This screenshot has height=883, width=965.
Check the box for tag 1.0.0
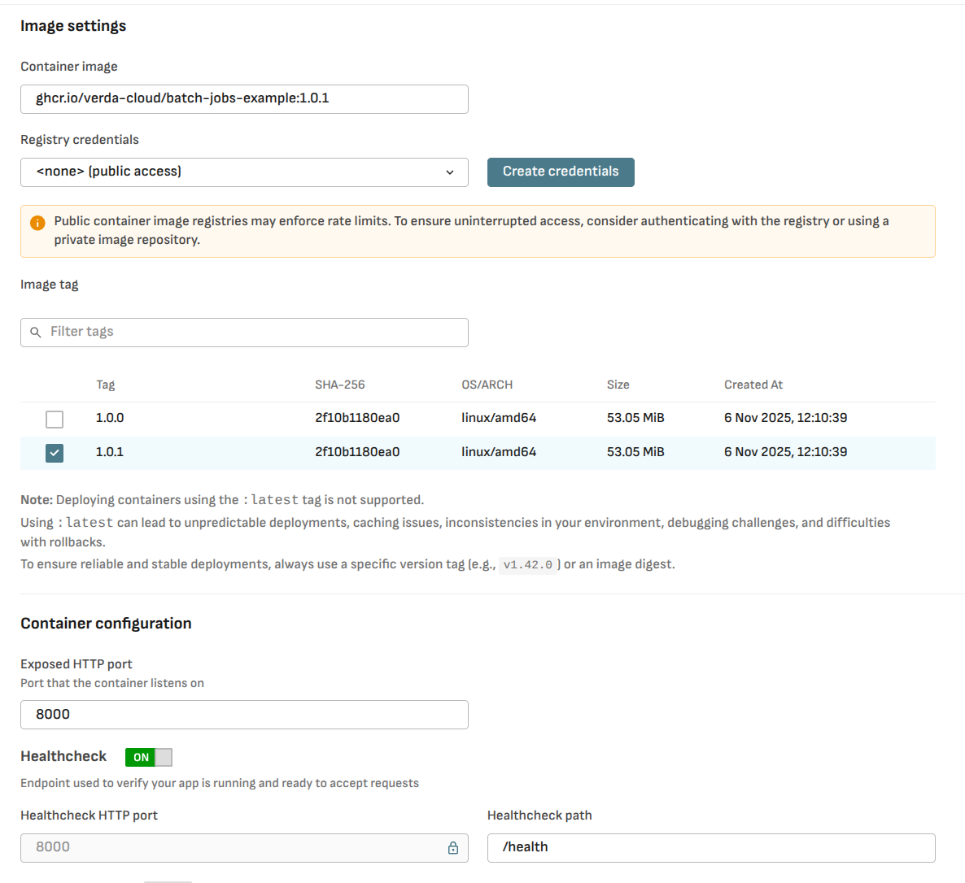point(55,420)
